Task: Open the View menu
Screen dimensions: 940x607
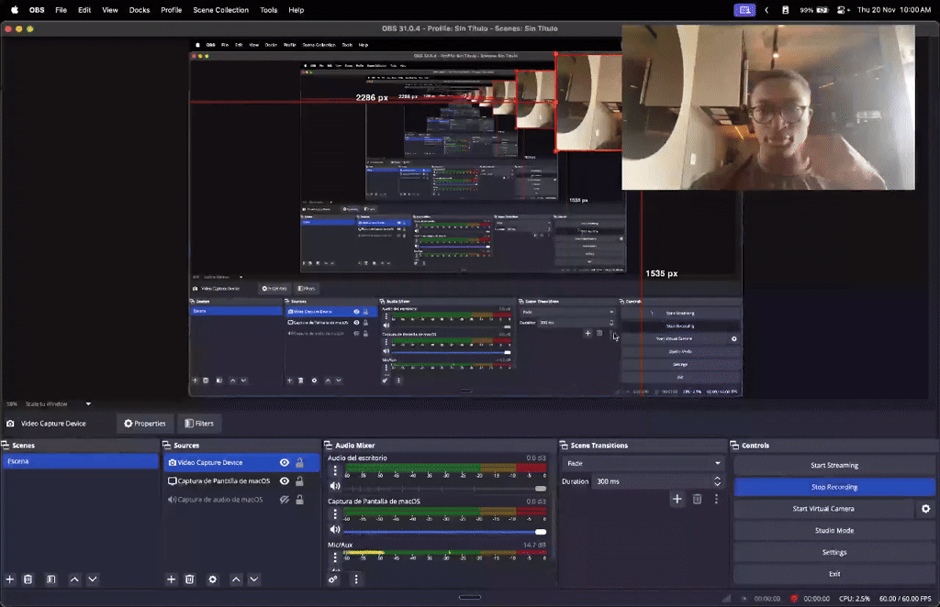Action: click(110, 10)
